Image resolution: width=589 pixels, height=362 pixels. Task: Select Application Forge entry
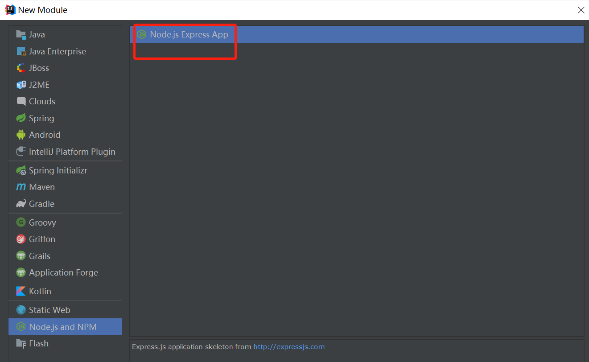[65, 272]
